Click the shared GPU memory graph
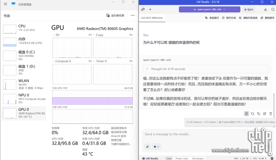This screenshot has width=276, height=160. (92, 116)
